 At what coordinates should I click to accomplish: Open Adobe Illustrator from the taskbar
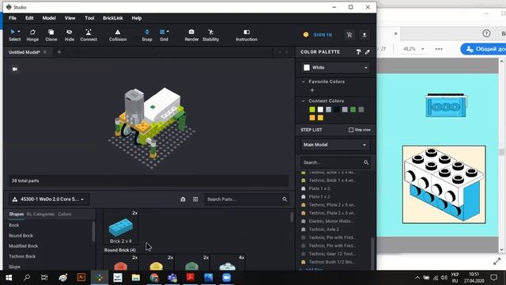(x=81, y=278)
